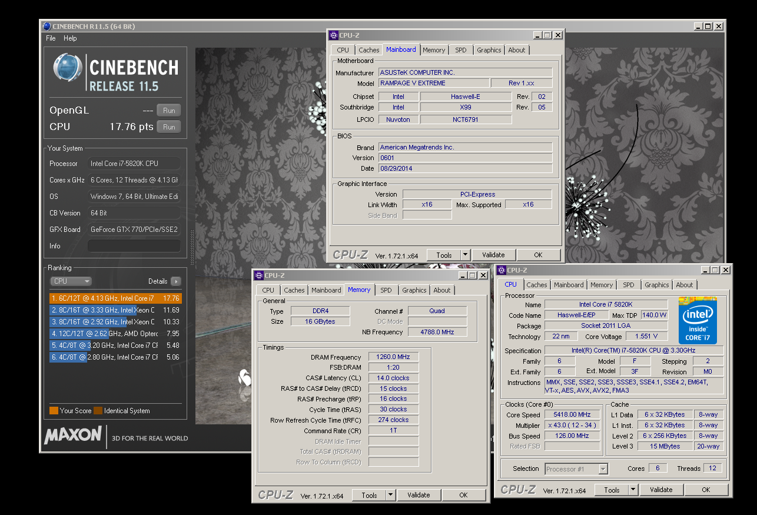Click the CPU-Z Mainboard window title icon
This screenshot has height=515, width=757.
pos(334,35)
